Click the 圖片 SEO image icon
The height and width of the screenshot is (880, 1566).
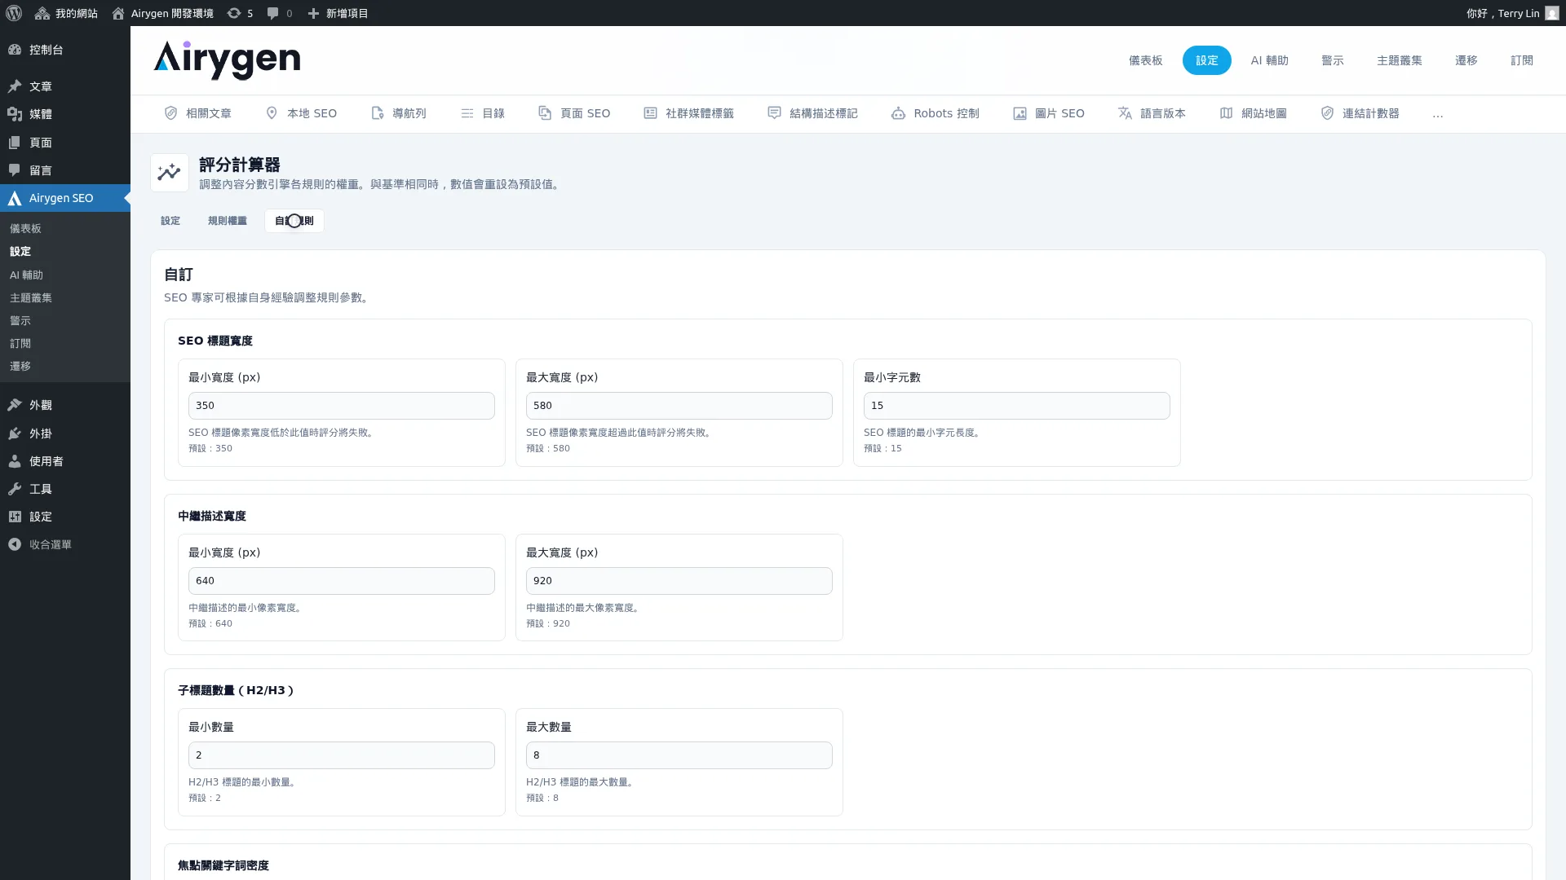1020,113
